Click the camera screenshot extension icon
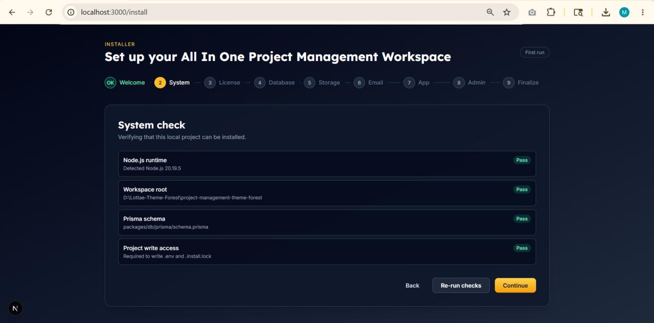 click(532, 12)
